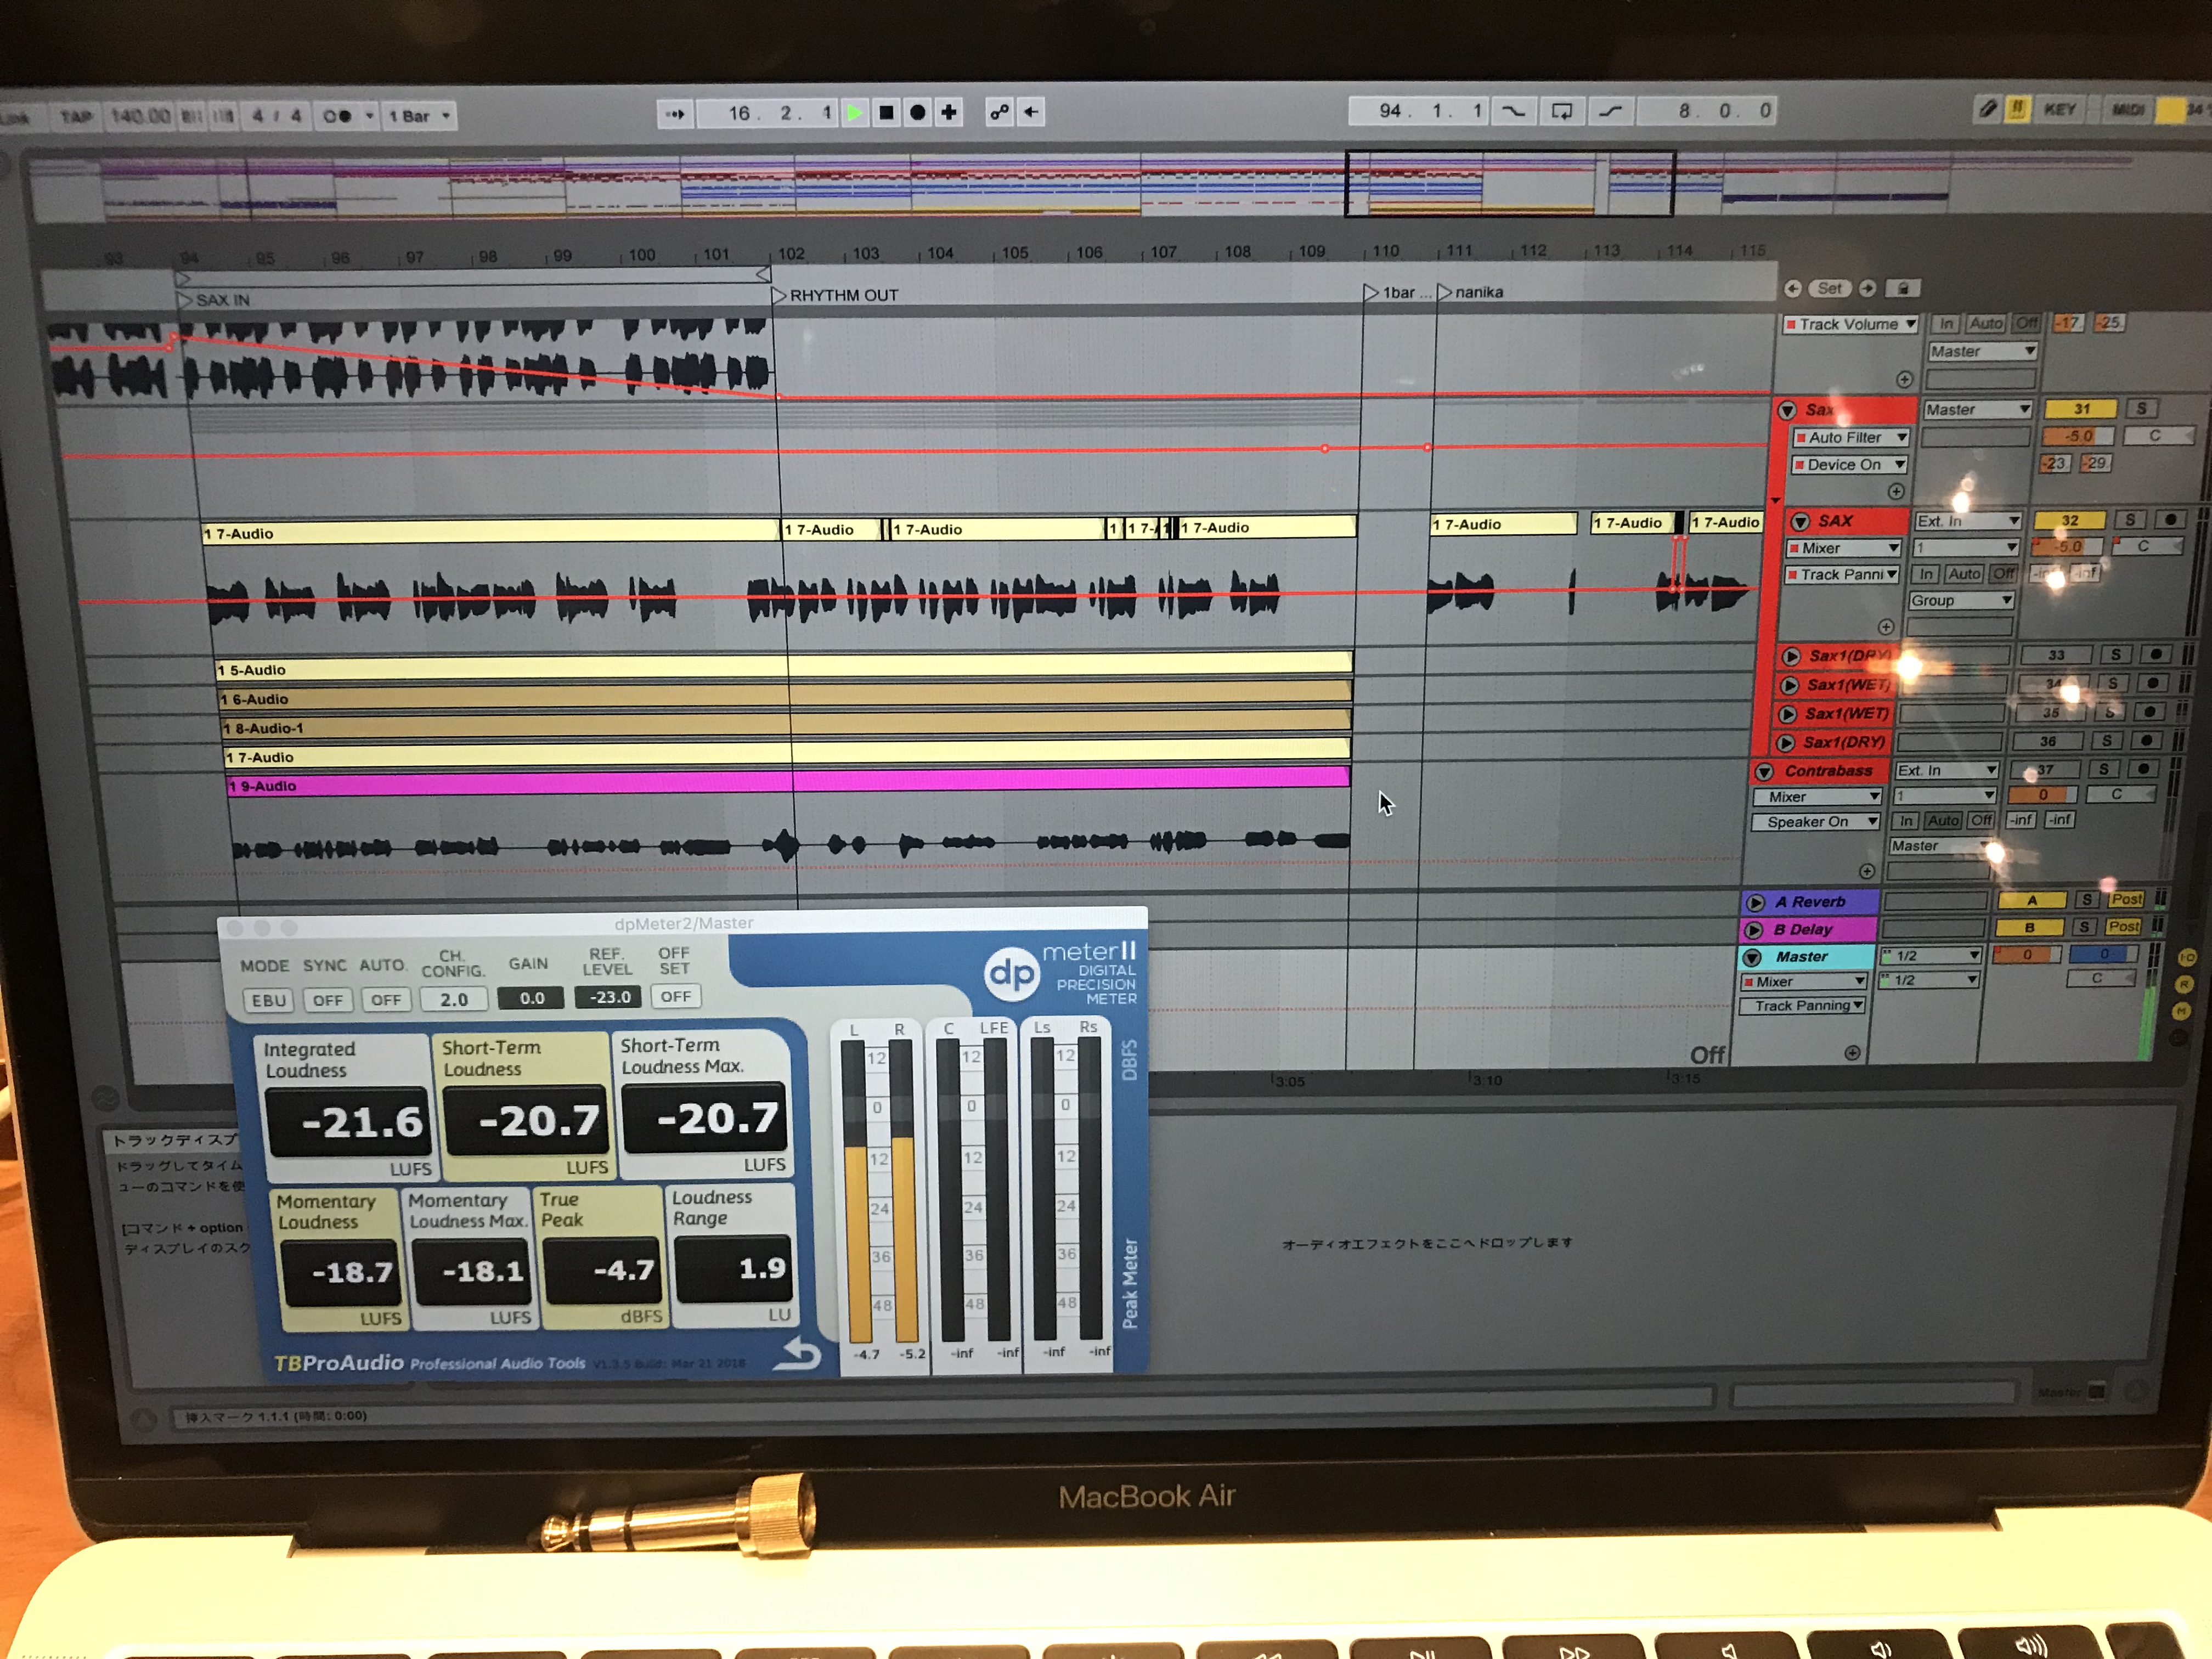This screenshot has width=2212, height=1659.
Task: Toggle AUTO button in dpMeter2 plugin
Action: point(386,1000)
